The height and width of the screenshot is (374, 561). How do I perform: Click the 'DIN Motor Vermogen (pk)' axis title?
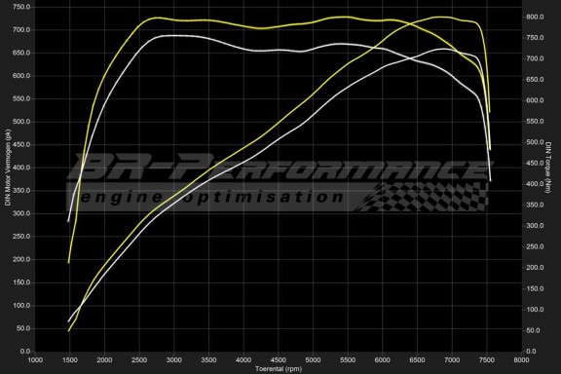[8, 168]
